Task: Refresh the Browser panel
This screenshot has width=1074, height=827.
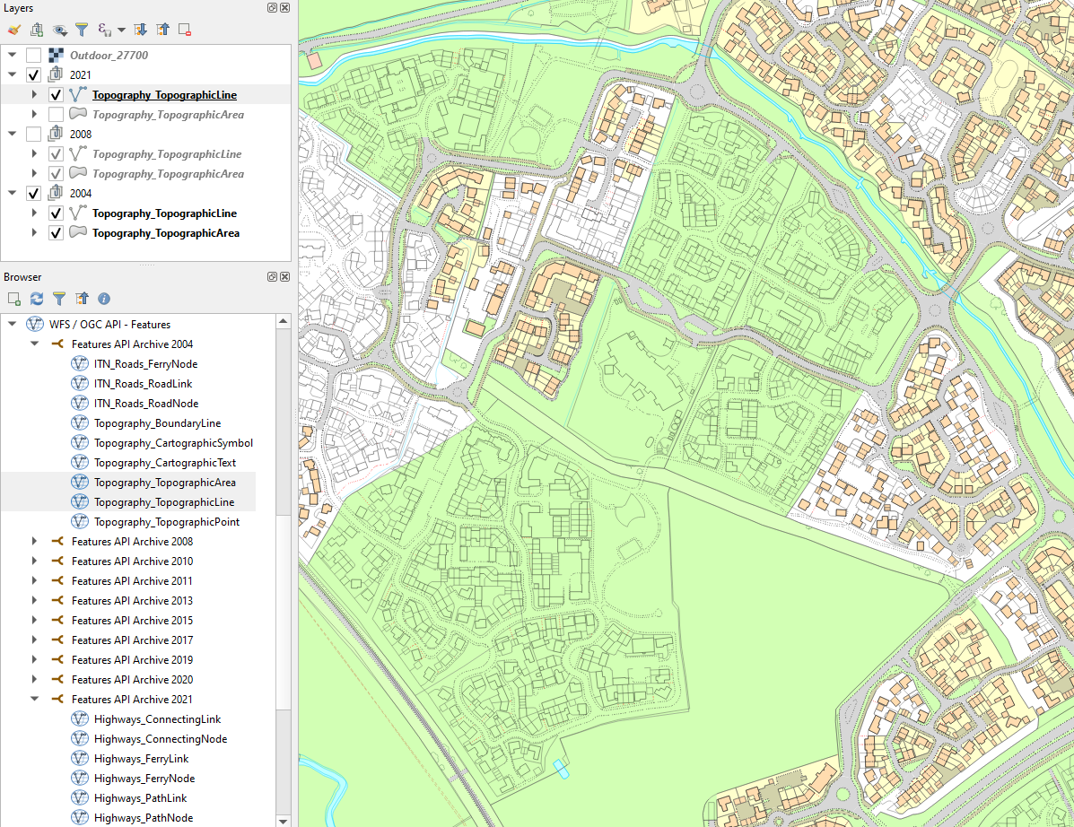Action: click(x=37, y=298)
